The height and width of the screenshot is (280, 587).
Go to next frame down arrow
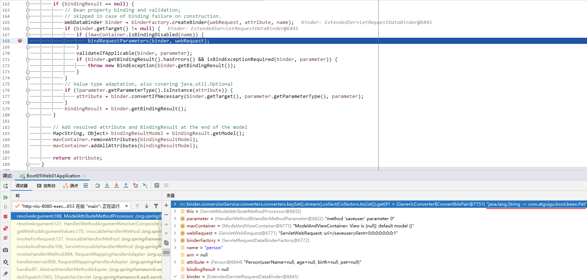pyautogui.click(x=147, y=206)
